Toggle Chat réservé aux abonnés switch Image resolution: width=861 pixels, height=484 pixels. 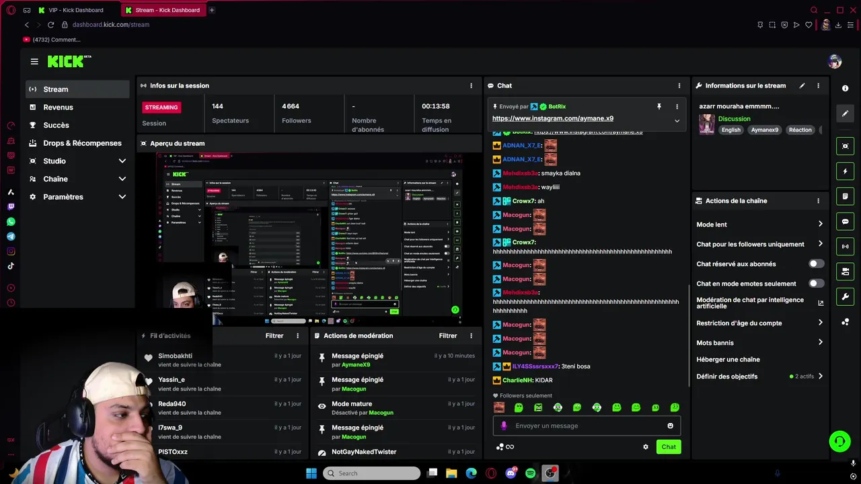point(816,264)
